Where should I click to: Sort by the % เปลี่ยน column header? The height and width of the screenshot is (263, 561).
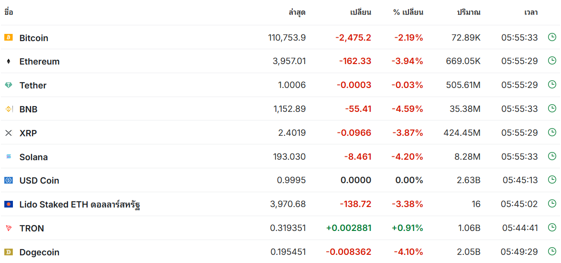click(x=408, y=12)
